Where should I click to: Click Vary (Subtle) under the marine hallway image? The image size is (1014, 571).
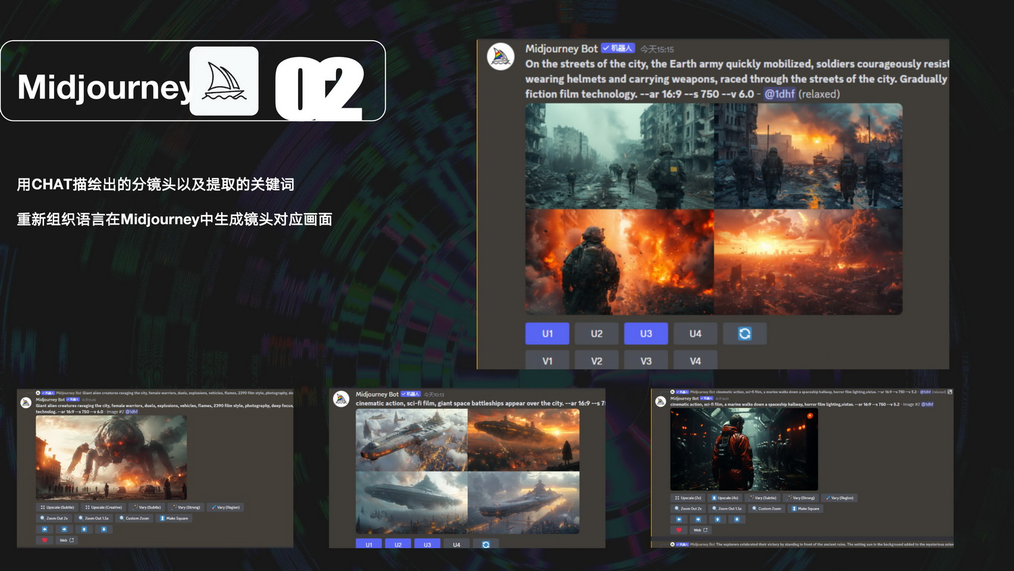[763, 498]
